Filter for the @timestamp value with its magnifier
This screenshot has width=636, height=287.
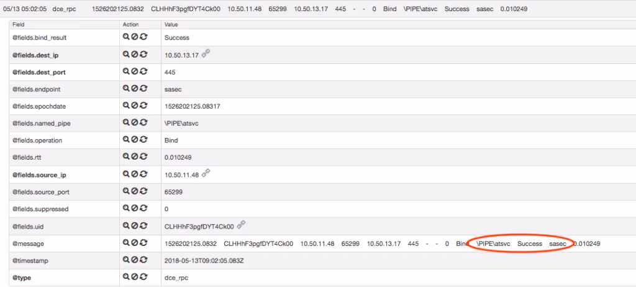[x=126, y=260]
